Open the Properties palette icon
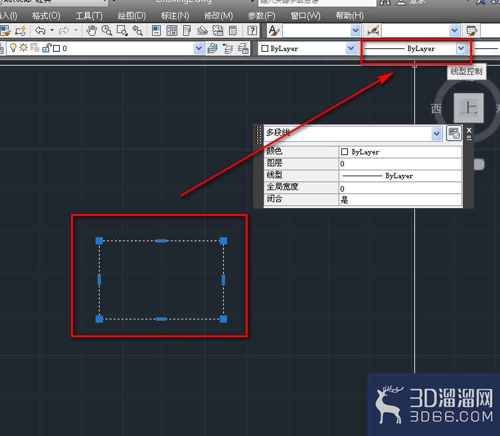500x436 pixels. [x=156, y=31]
